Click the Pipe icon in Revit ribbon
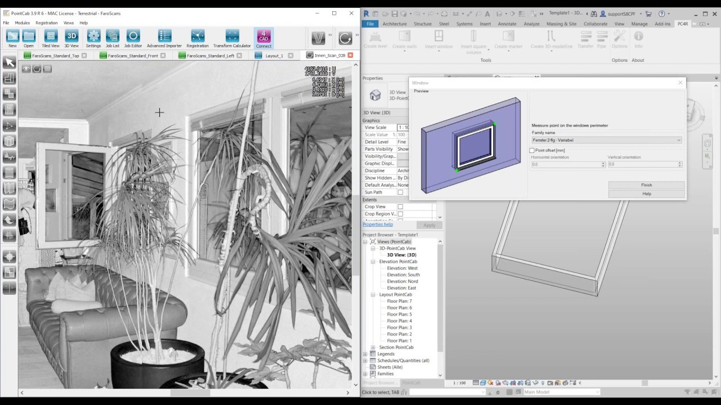721x405 pixels. [x=601, y=37]
